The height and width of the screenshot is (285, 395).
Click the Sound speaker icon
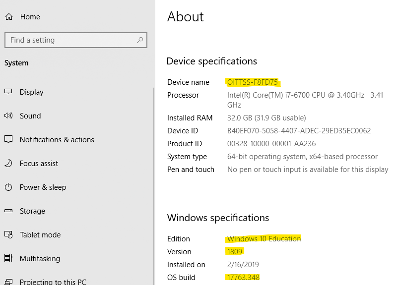coord(8,116)
